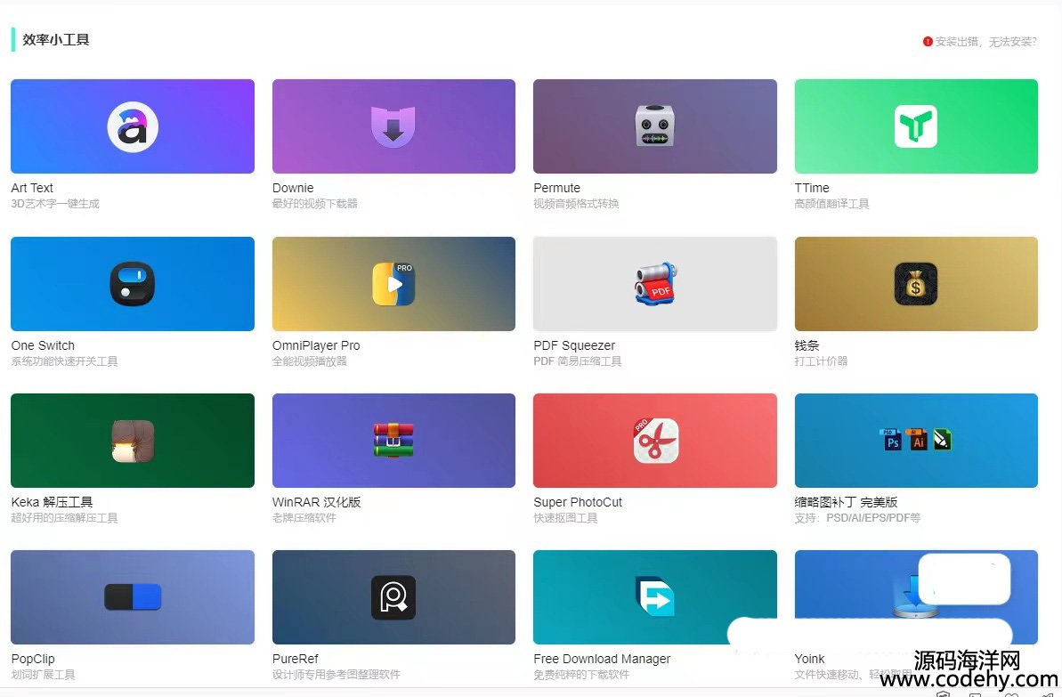This screenshot has width=1062, height=697.
Task: Click the 3D艺术字一键生成 description
Action: coord(55,204)
